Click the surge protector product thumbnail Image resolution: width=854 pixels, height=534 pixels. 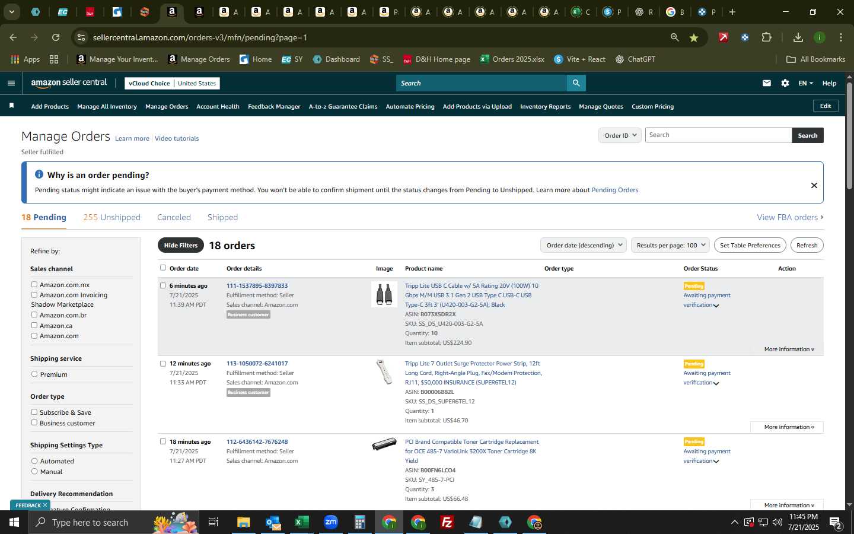(x=384, y=372)
